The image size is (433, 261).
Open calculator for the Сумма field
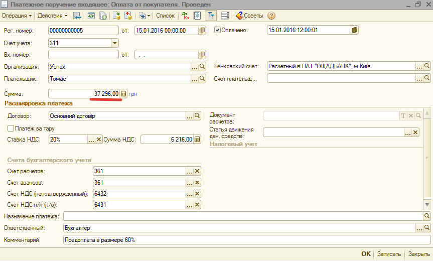pos(123,94)
